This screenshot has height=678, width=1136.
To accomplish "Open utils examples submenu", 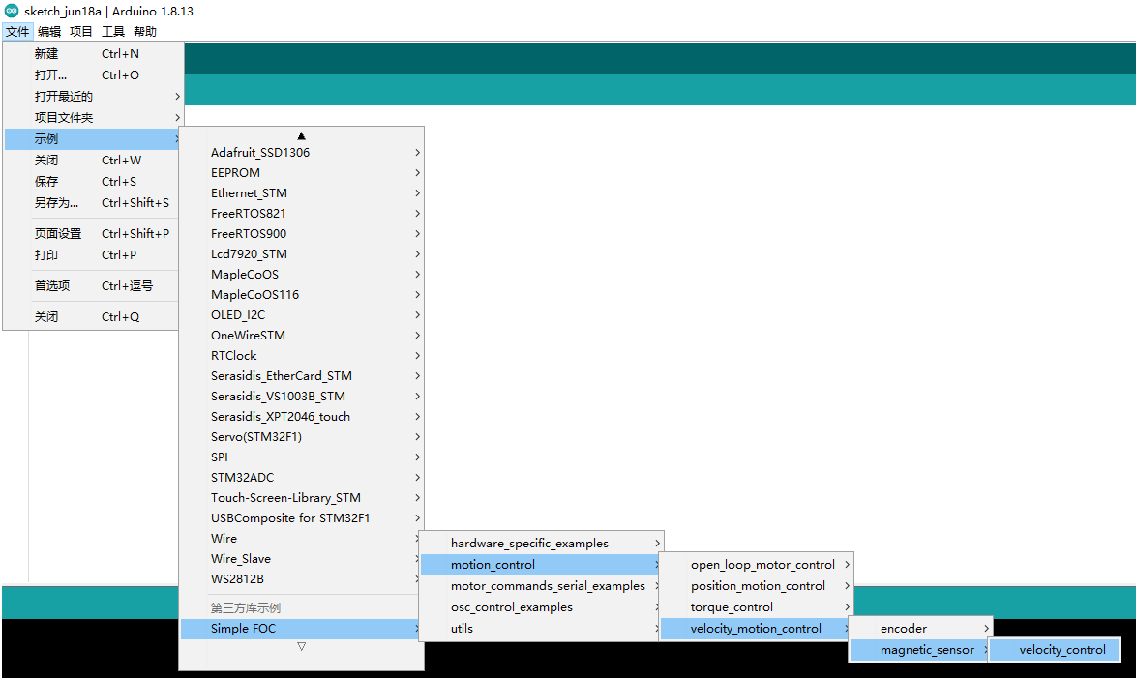I will click(x=540, y=628).
